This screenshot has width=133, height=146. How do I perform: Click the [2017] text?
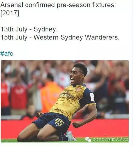[10, 13]
